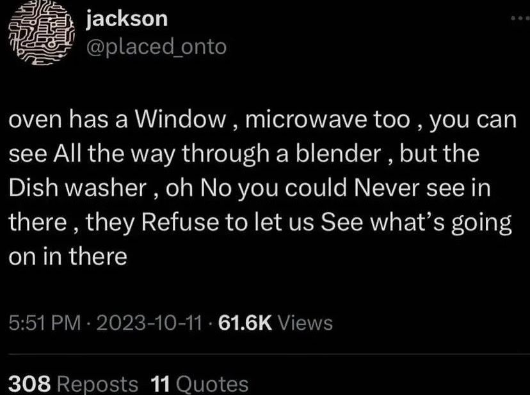Click the number 11 beside Quotes
Screen dimensions: 530x395
tap(160, 384)
